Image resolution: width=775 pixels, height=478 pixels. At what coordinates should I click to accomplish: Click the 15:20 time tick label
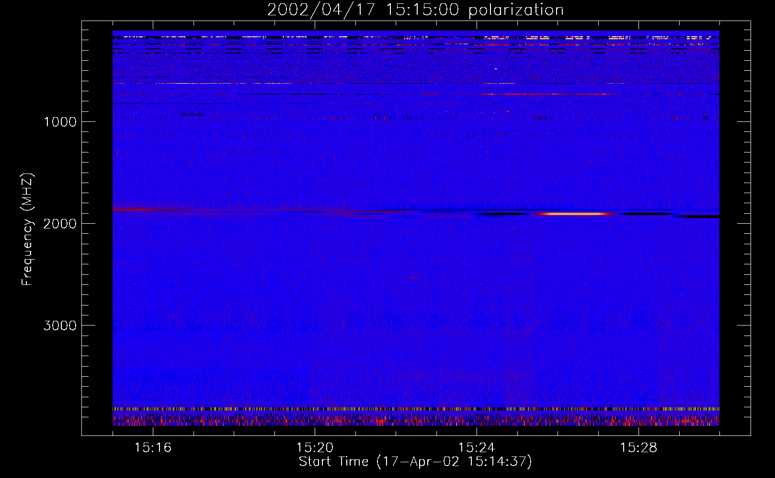315,447
